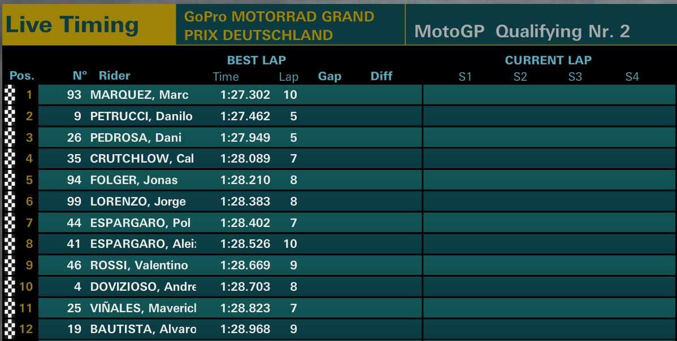Select LORENZO, Jorge best time 1:28.383
This screenshot has height=341, width=677.
(245, 202)
